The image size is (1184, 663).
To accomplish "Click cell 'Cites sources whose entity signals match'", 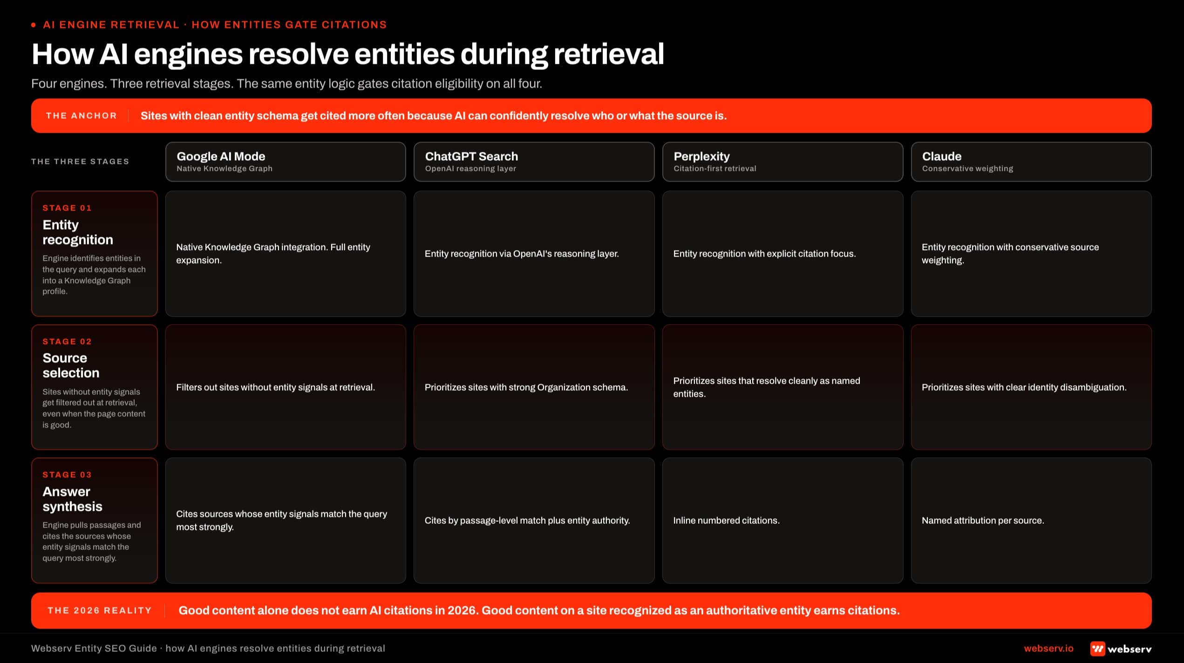I will pyautogui.click(x=286, y=521).
